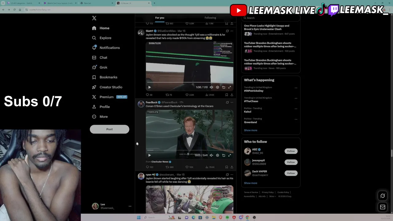Open Bookmarks in the sidebar
Viewport: 393px width, 221px height.
point(105,77)
